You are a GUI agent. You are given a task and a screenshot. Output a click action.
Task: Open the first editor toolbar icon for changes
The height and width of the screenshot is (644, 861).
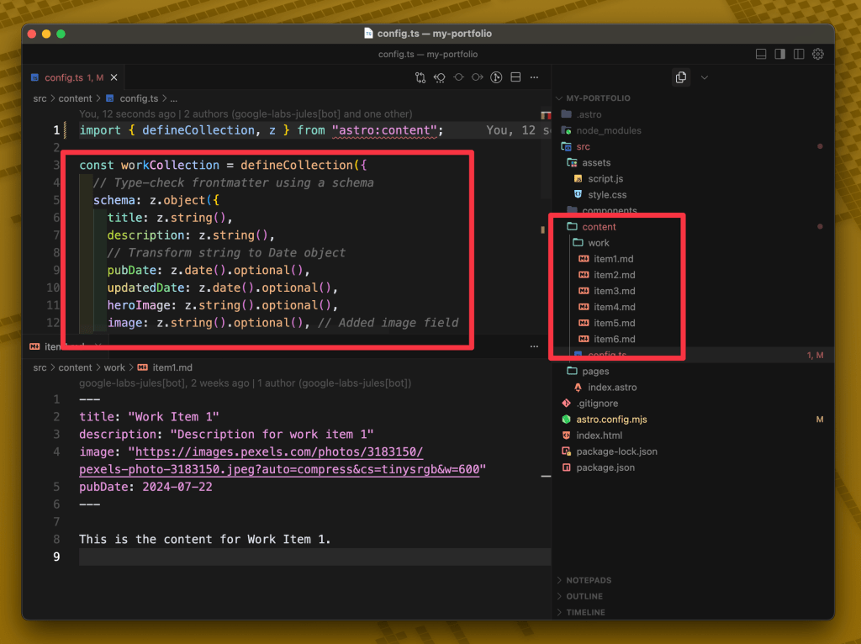420,77
